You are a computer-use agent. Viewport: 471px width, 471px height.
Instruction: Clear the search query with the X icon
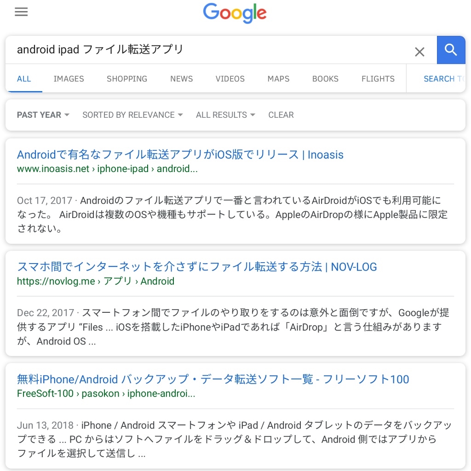pyautogui.click(x=419, y=52)
